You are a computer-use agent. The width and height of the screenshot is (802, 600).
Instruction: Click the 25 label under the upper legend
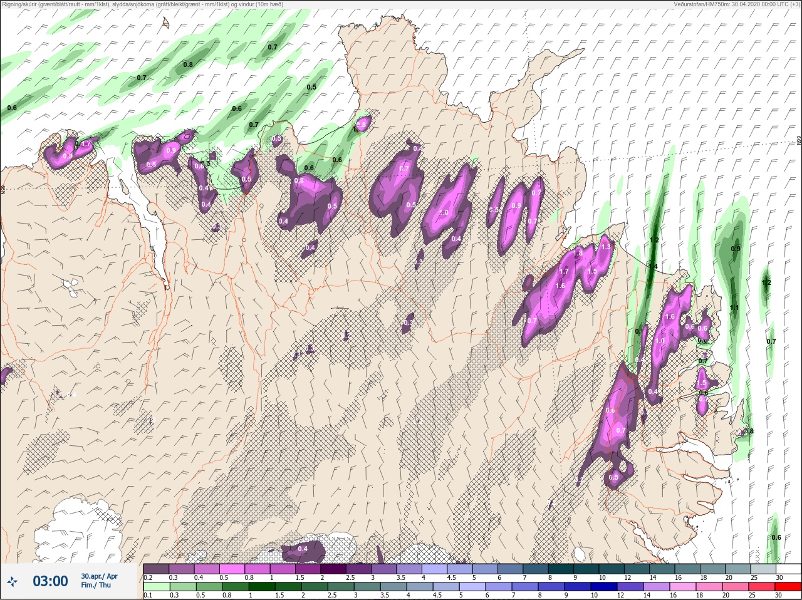click(754, 577)
